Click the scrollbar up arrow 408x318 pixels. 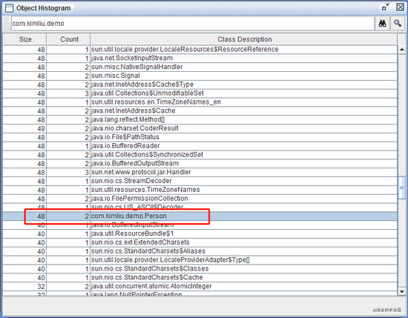point(402,50)
